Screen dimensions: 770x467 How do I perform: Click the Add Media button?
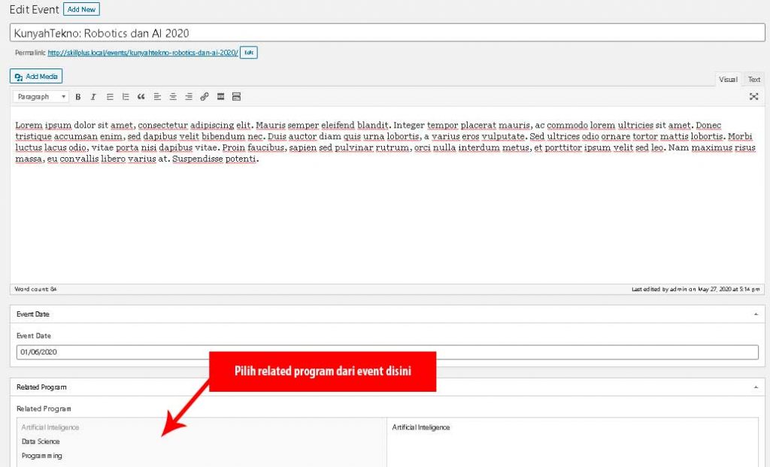click(x=36, y=77)
